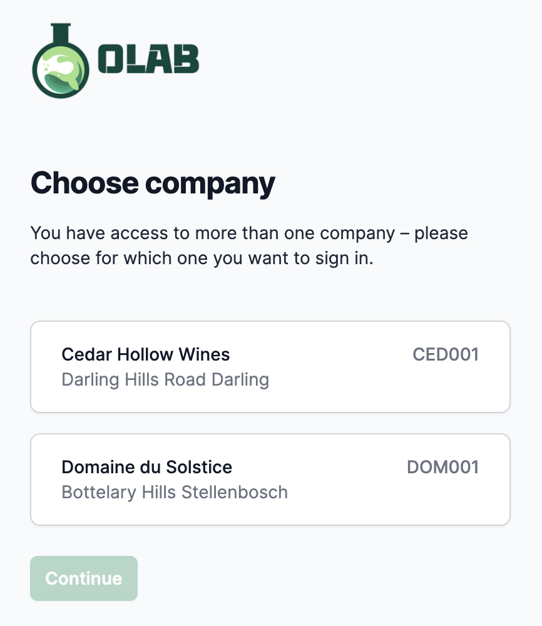Click the Choose company heading
This screenshot has height=626, width=542.
pos(153,183)
